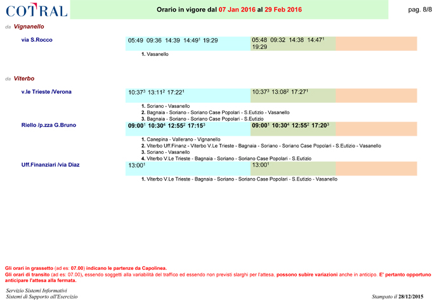Select bold 17:15 in Riello blue cell
This screenshot has height=301, width=444.
coord(197,125)
